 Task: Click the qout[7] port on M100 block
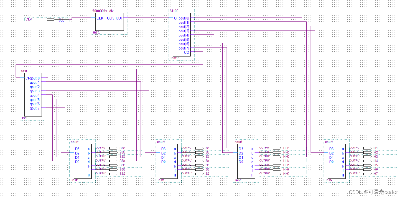184,48
